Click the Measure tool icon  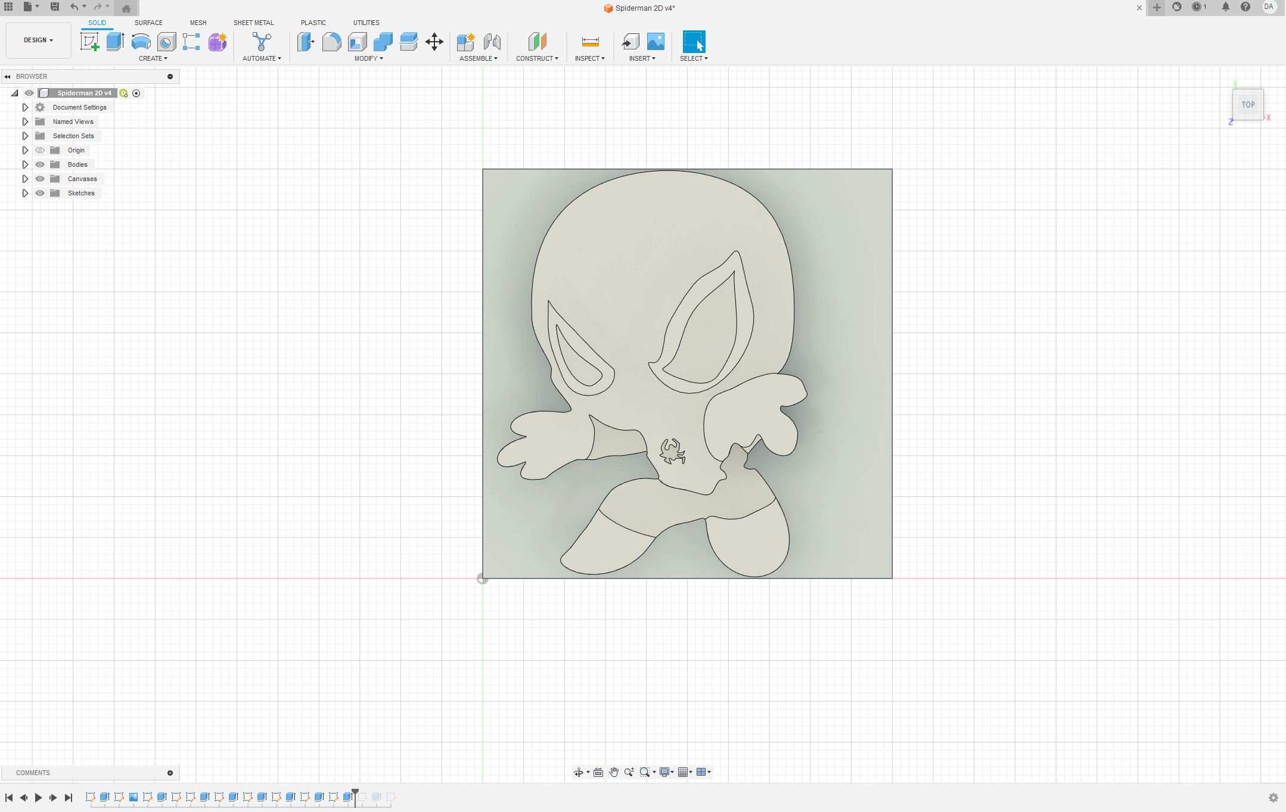point(590,42)
